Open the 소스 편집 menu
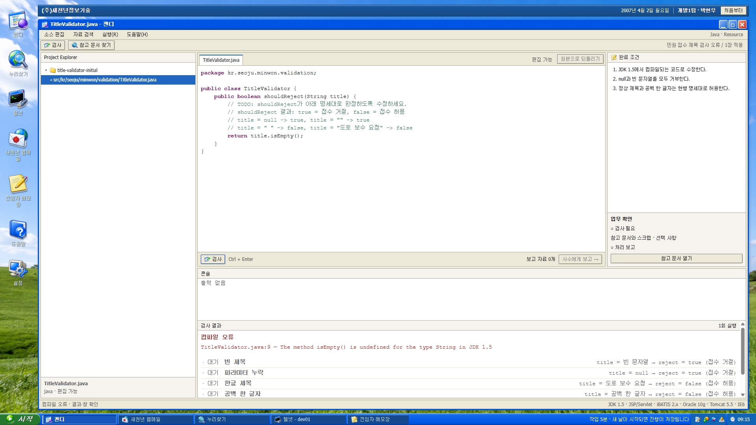756x425 pixels. pyautogui.click(x=54, y=35)
